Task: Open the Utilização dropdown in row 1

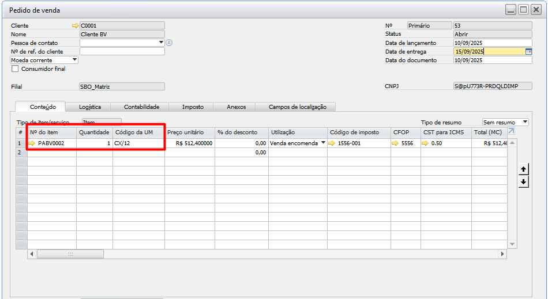Action: pos(323,143)
